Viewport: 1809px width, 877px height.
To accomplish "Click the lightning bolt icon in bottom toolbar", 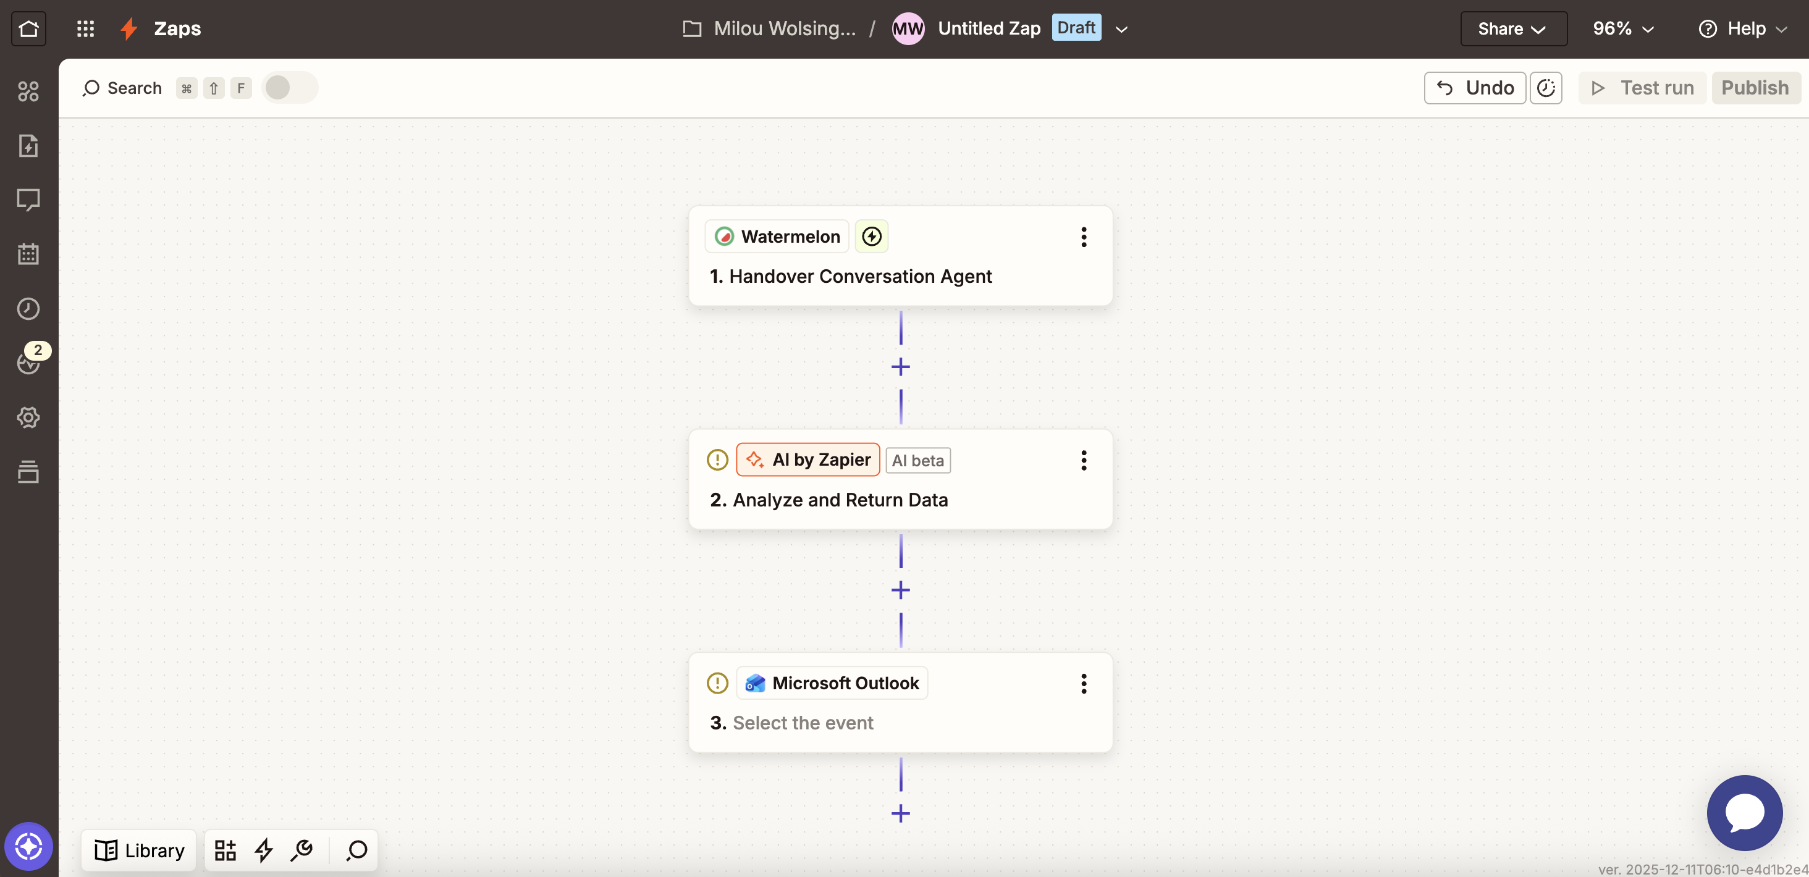I will click(263, 850).
